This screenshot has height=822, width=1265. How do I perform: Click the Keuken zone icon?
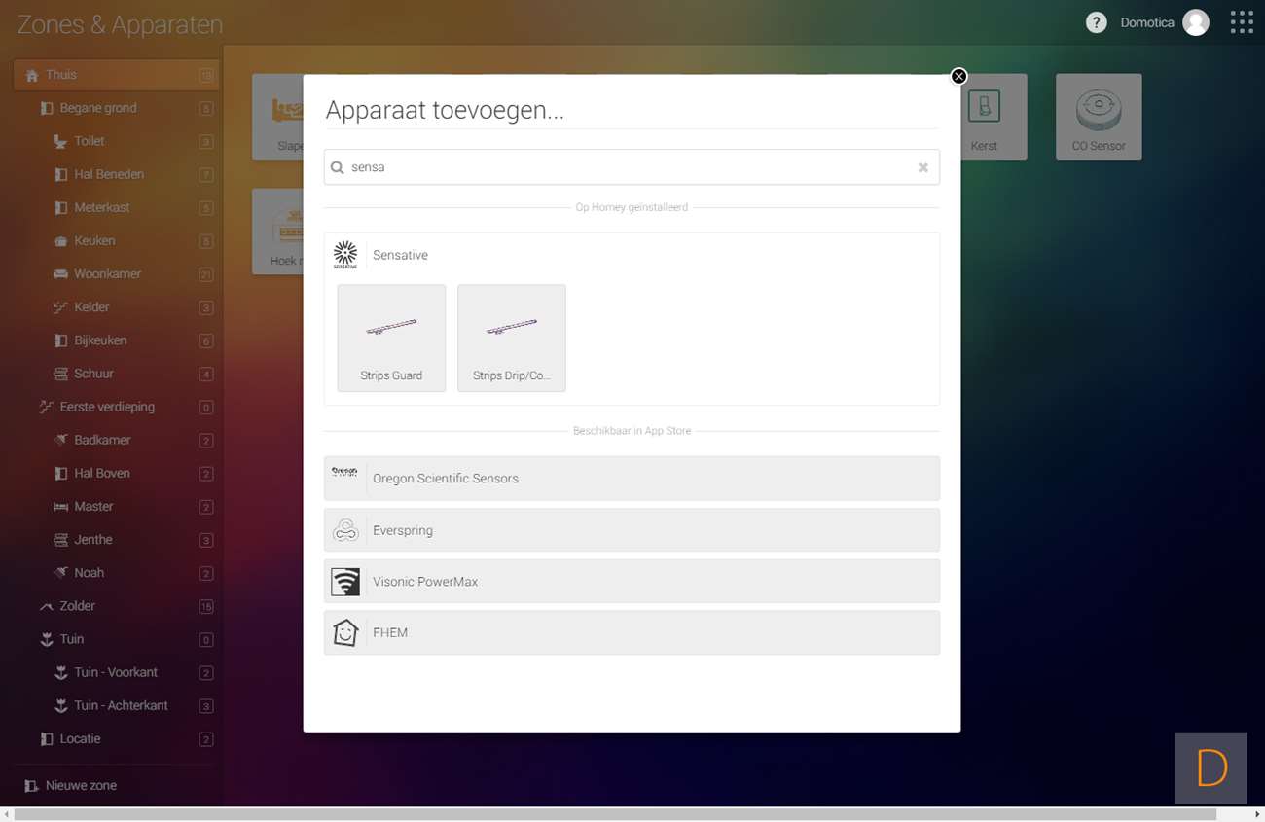pos(60,240)
